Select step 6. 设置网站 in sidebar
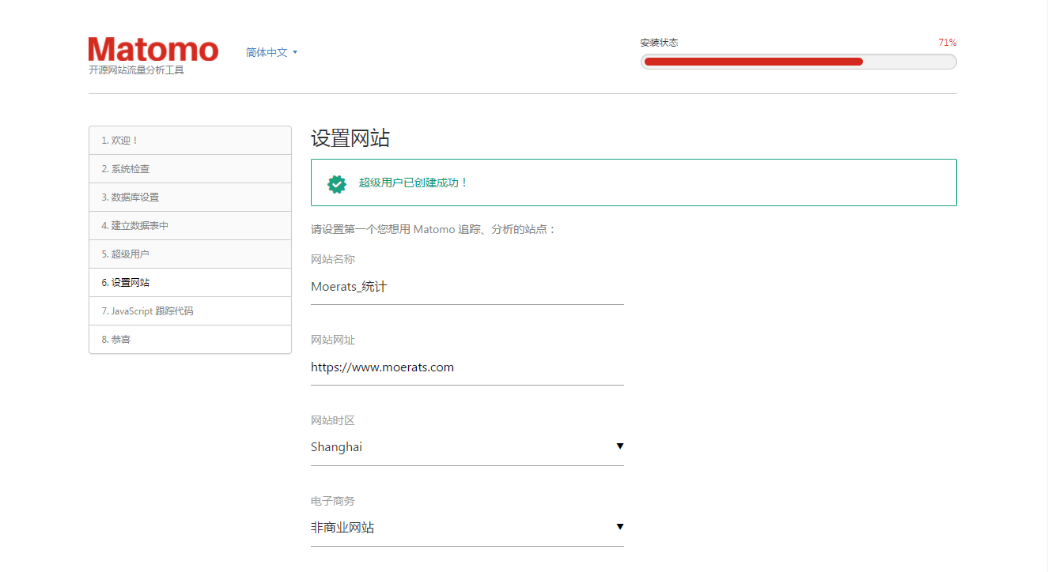This screenshot has width=1048, height=572. 190,283
